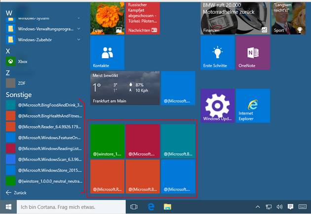Open the touch keyboard tray icon
Screen dimensions: 311x214
tap(303, 207)
